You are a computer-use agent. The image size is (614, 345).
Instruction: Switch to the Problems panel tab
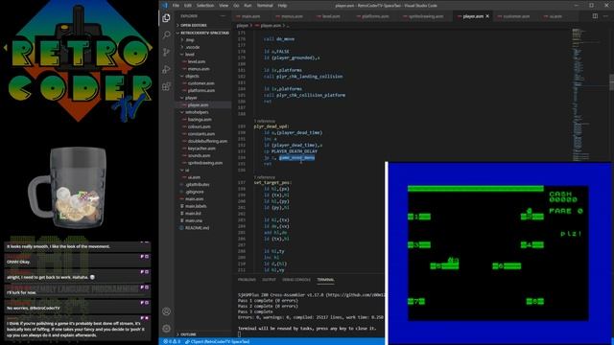click(247, 280)
